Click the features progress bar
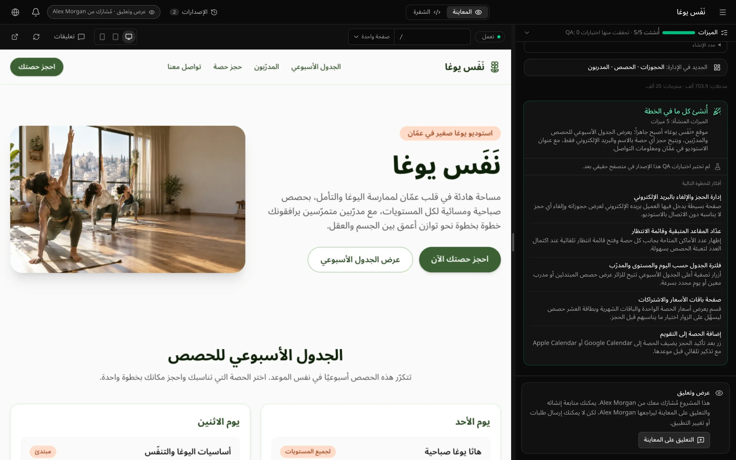The width and height of the screenshot is (736, 460). (678, 32)
